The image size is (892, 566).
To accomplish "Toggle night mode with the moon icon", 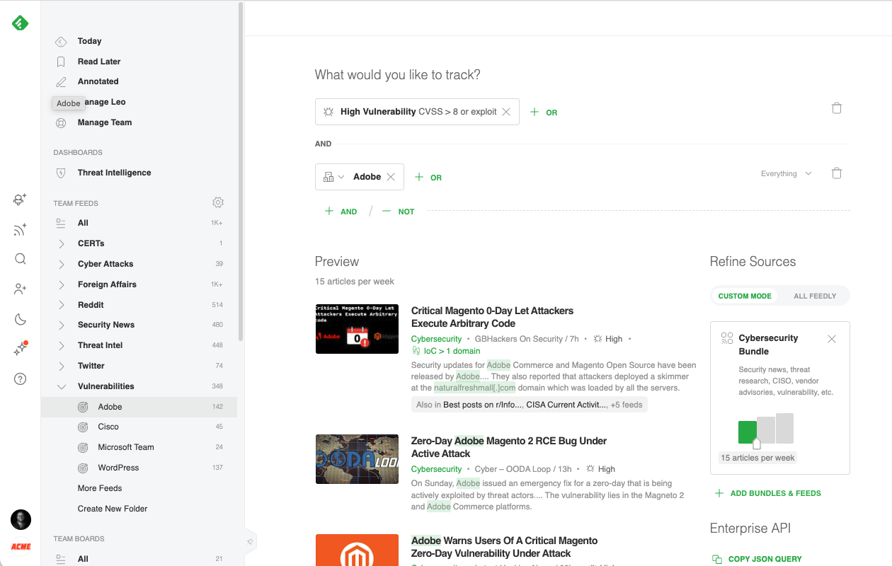I will (x=20, y=319).
